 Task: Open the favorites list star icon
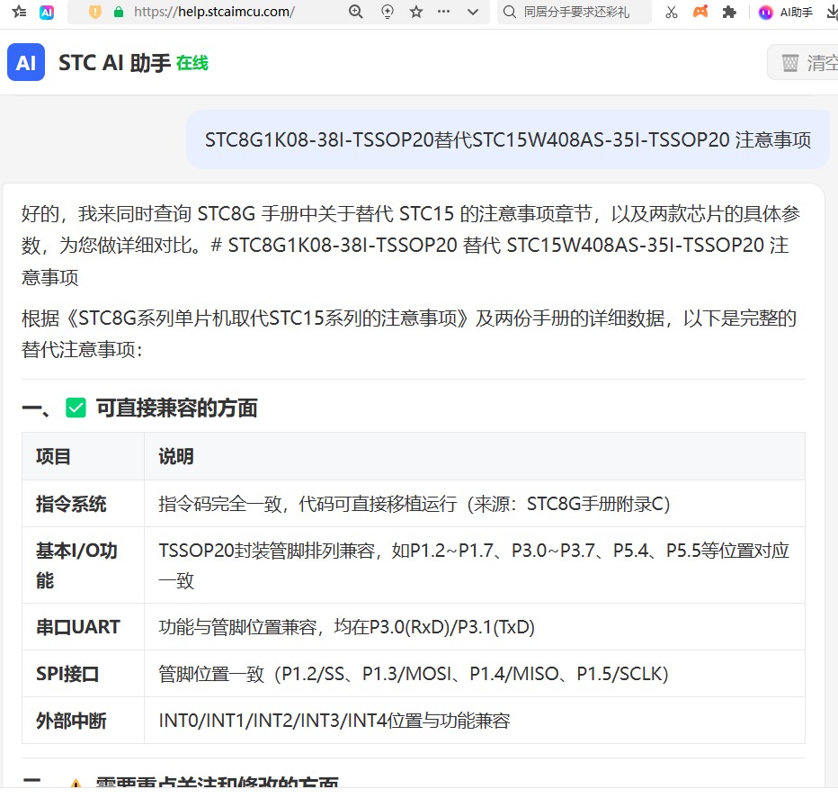click(19, 11)
